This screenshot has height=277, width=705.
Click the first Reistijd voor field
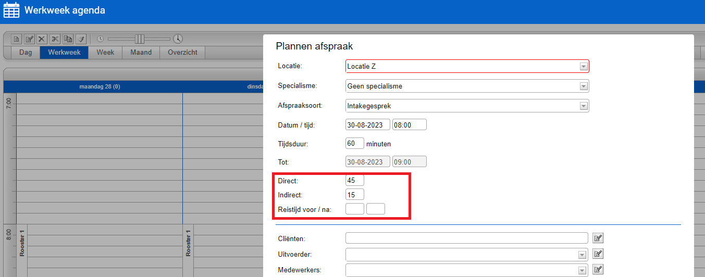pyautogui.click(x=355, y=209)
